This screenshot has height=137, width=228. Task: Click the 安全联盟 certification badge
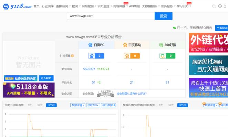pos(105,94)
